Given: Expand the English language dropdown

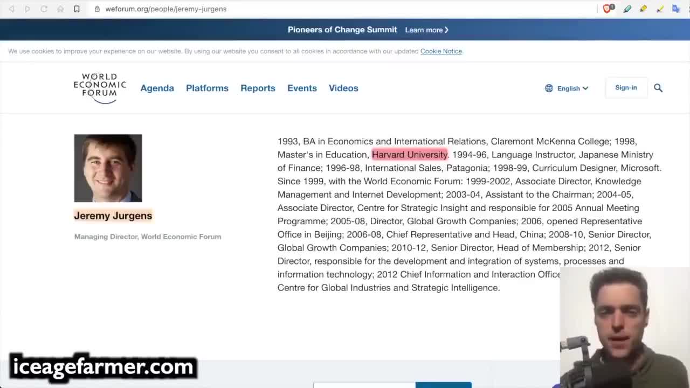Looking at the screenshot, I should 572,88.
